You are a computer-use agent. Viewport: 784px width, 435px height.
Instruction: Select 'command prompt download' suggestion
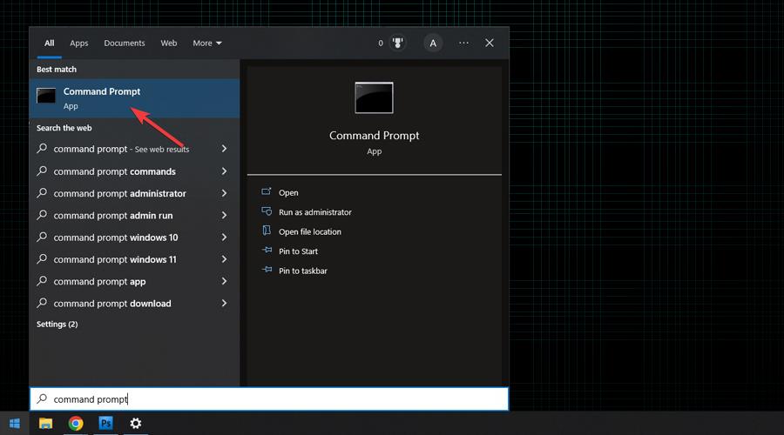click(x=112, y=303)
